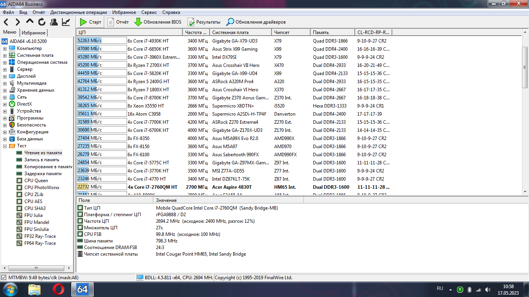Open the FPU Julia benchmark
The width and height of the screenshot is (529, 297).
tap(33, 215)
